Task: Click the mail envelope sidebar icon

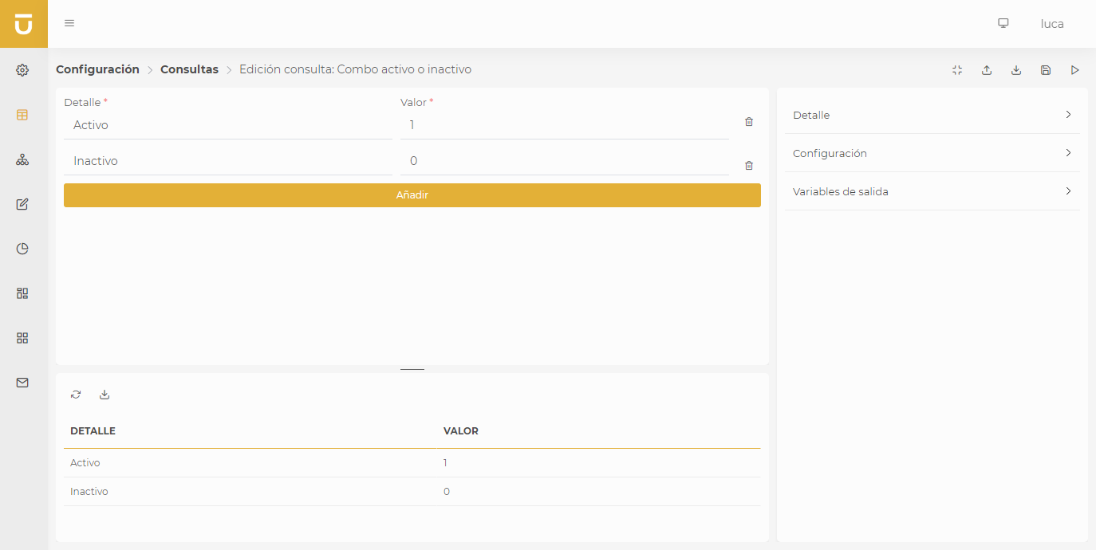Action: [x=22, y=383]
